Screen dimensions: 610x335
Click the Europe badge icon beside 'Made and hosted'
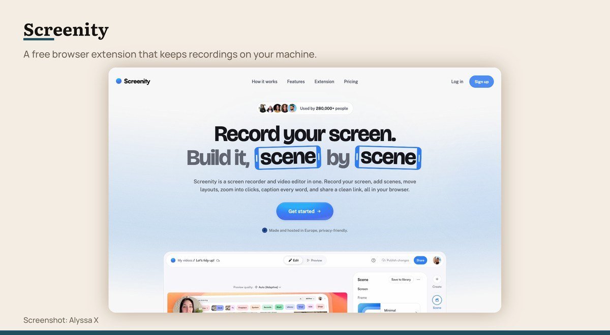click(264, 230)
